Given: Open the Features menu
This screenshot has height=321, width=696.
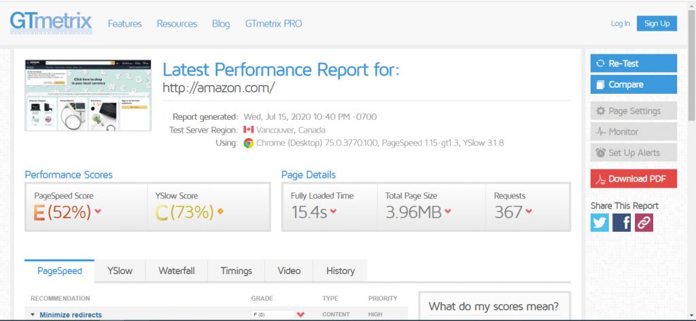Looking at the screenshot, I should coord(125,24).
